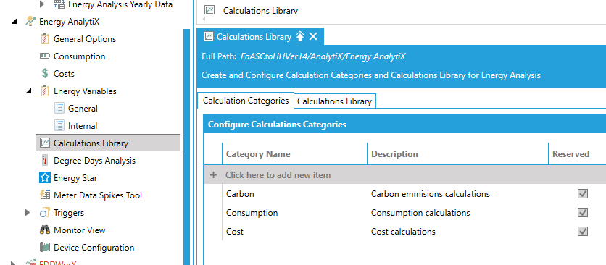Open Monitor View binoculars icon

coord(45,230)
